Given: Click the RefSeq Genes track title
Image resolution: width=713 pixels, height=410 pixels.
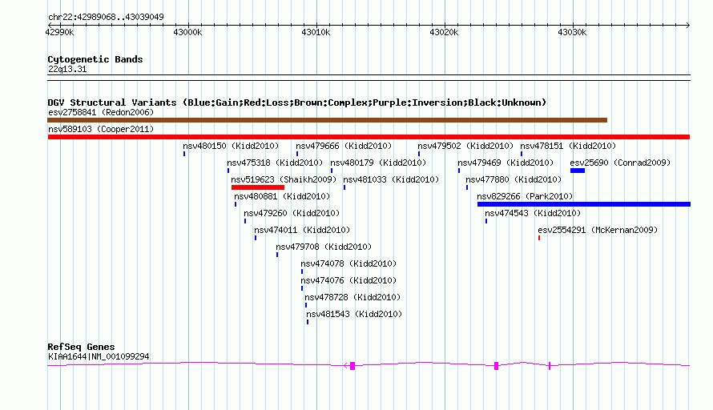Looking at the screenshot, I should (x=81, y=347).
